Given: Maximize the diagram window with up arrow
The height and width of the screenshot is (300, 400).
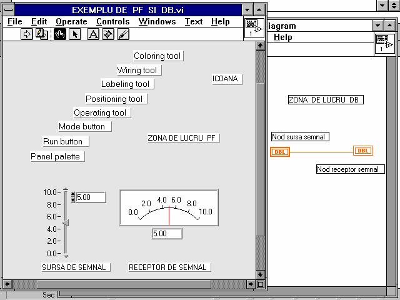Looking at the screenshot, I should [x=389, y=26].
